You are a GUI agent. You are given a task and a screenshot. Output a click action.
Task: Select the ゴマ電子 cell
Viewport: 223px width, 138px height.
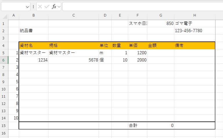(194, 23)
